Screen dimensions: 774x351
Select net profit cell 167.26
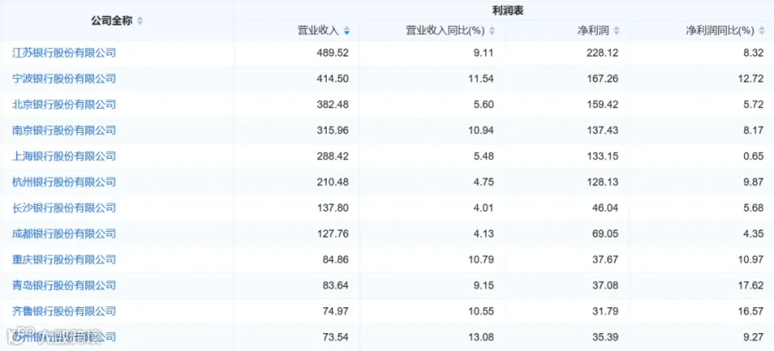(602, 79)
